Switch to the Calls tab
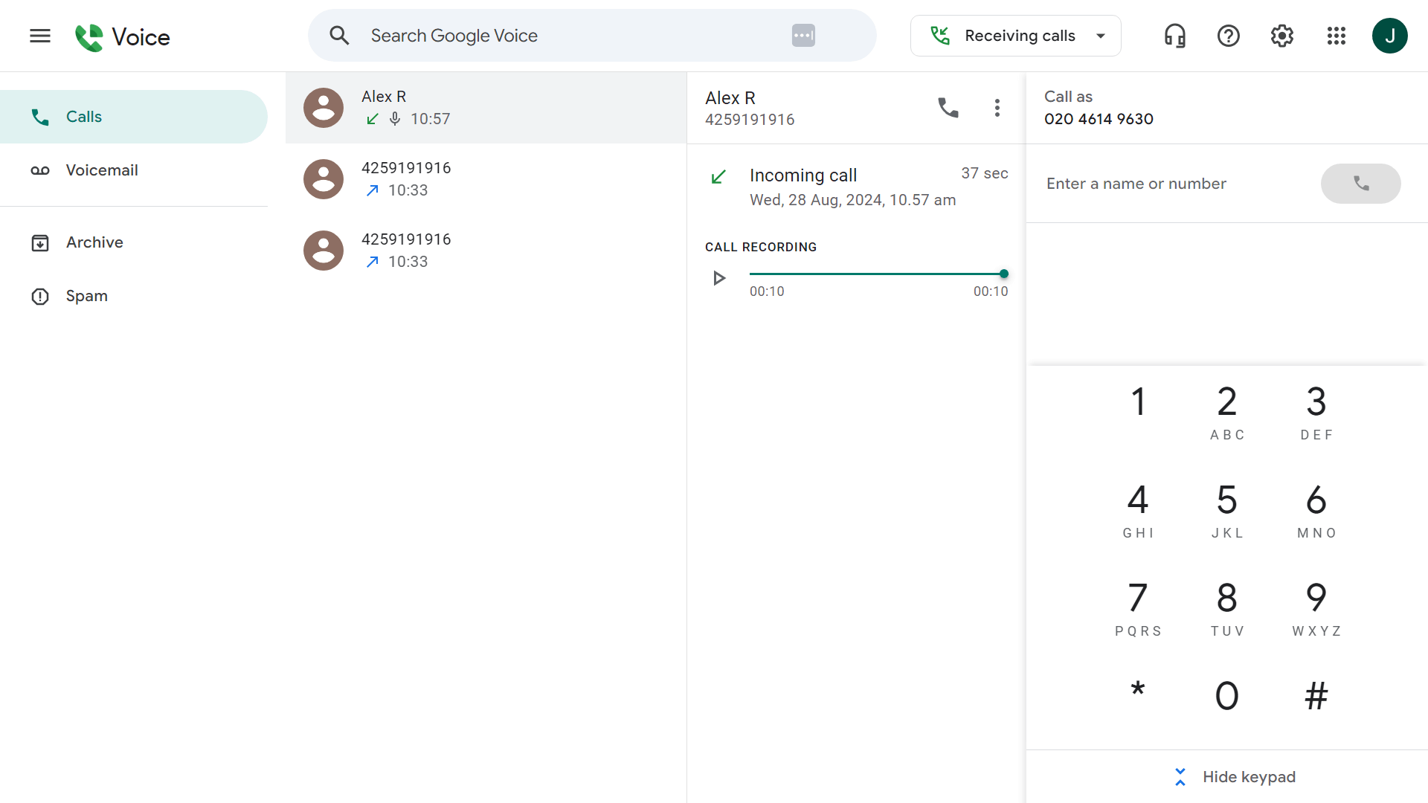The height and width of the screenshot is (803, 1428). pyautogui.click(x=84, y=116)
